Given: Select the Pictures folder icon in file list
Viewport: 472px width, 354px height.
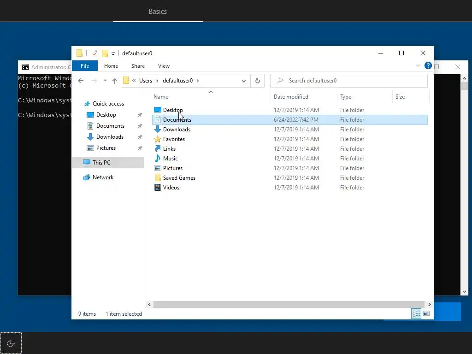Looking at the screenshot, I should [x=158, y=168].
